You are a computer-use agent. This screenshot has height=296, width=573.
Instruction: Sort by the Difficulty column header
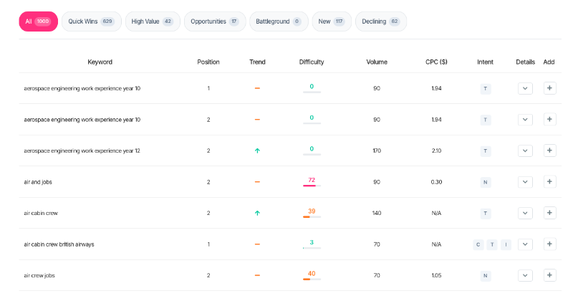[x=312, y=62]
